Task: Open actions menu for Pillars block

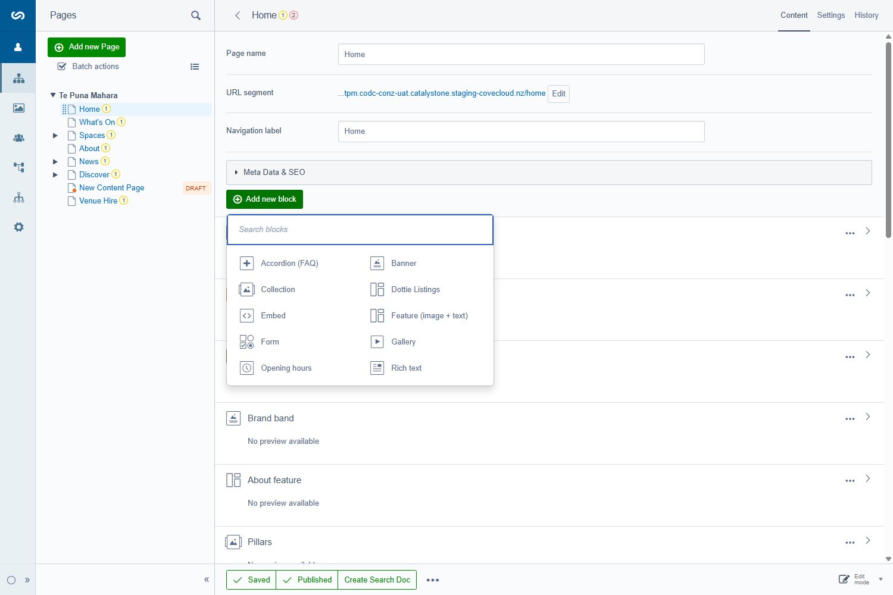Action: point(850,543)
